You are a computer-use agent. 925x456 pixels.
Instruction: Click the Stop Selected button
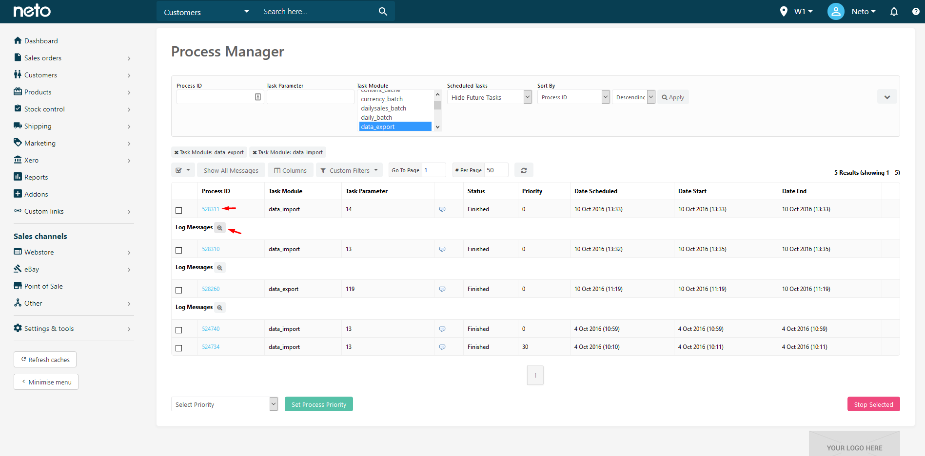pyautogui.click(x=873, y=404)
